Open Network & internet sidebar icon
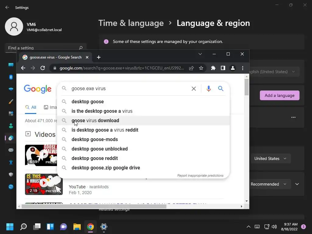The width and height of the screenshot is (312, 234). coord(11,89)
